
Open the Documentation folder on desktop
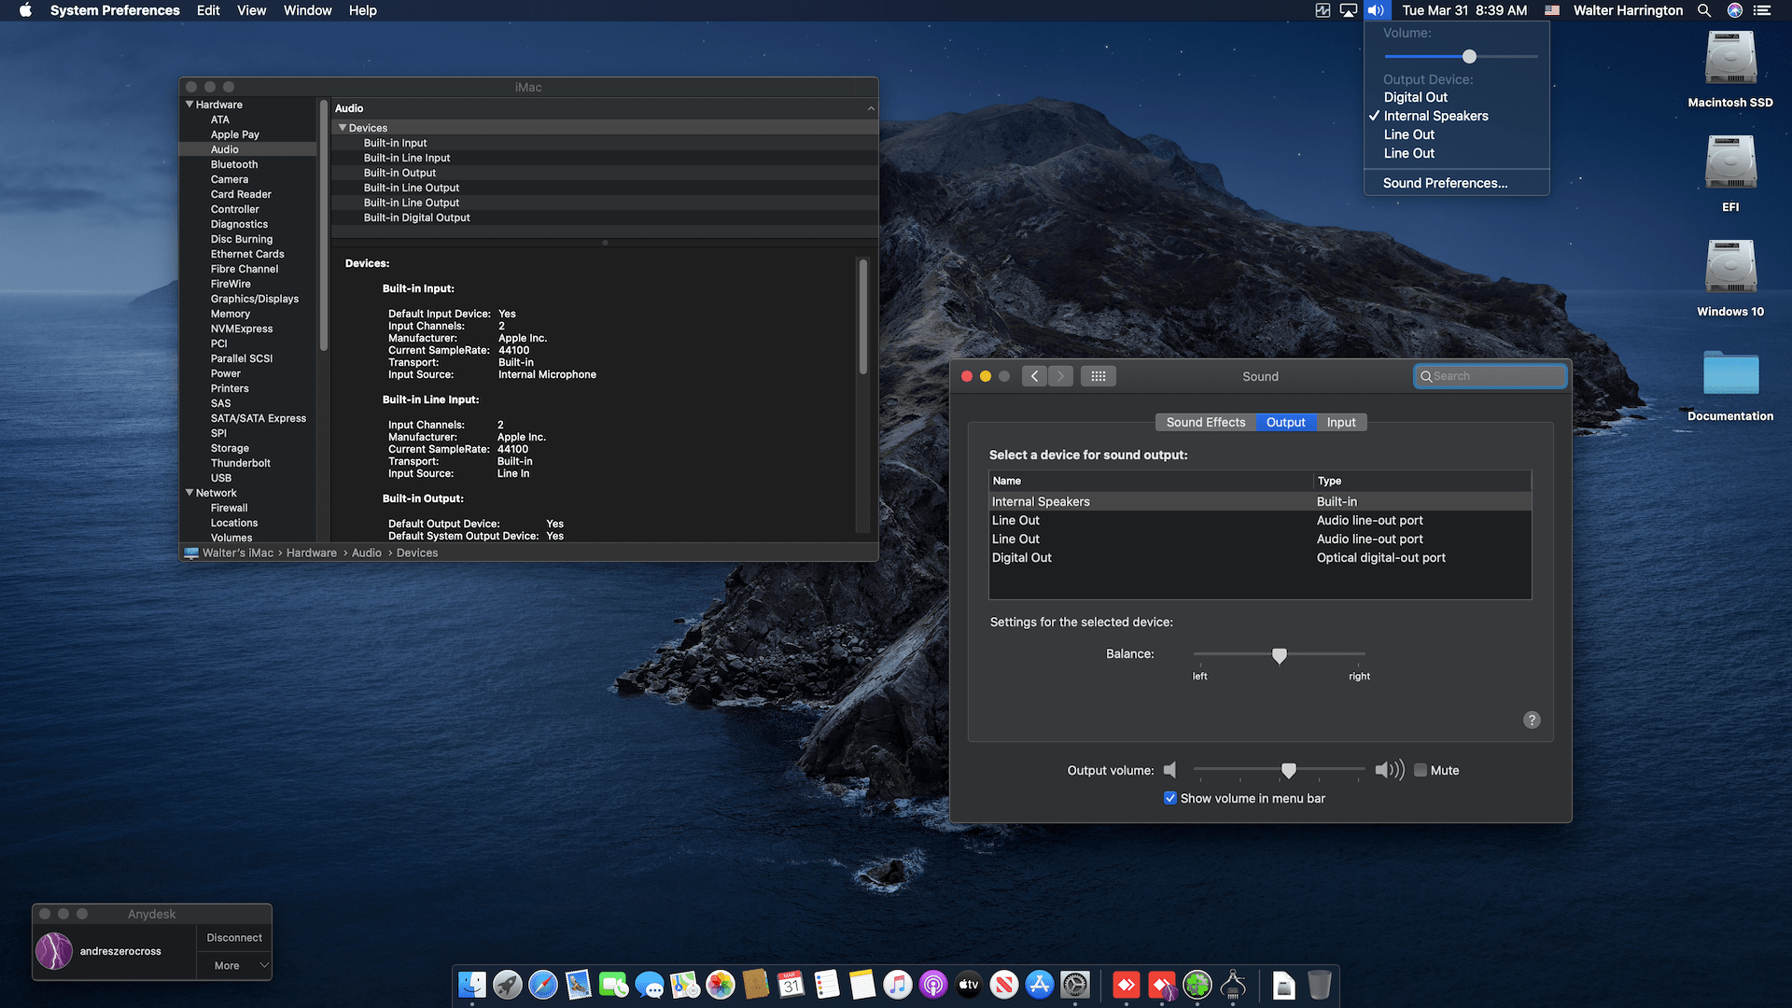click(x=1729, y=374)
